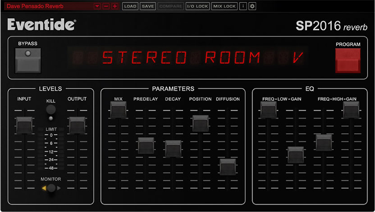Click the SP2016 reverb title
This screenshot has width=375, height=212.
[x=331, y=26]
